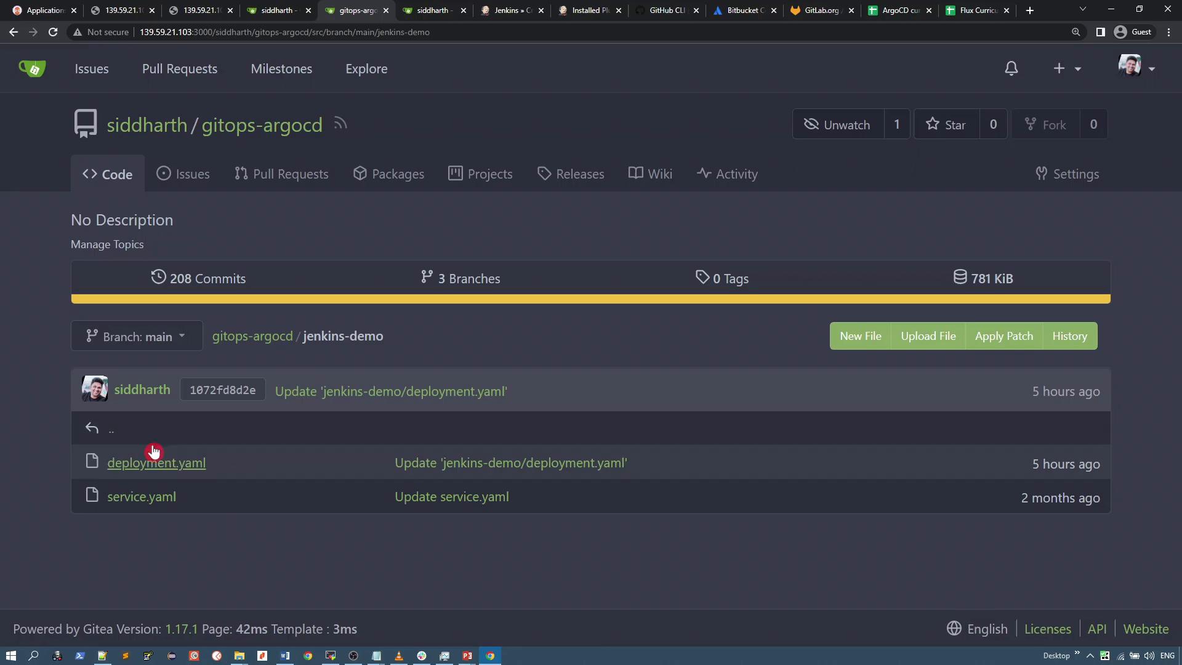This screenshot has height=665, width=1182.
Task: Open the notifications bell
Action: pyautogui.click(x=1011, y=68)
